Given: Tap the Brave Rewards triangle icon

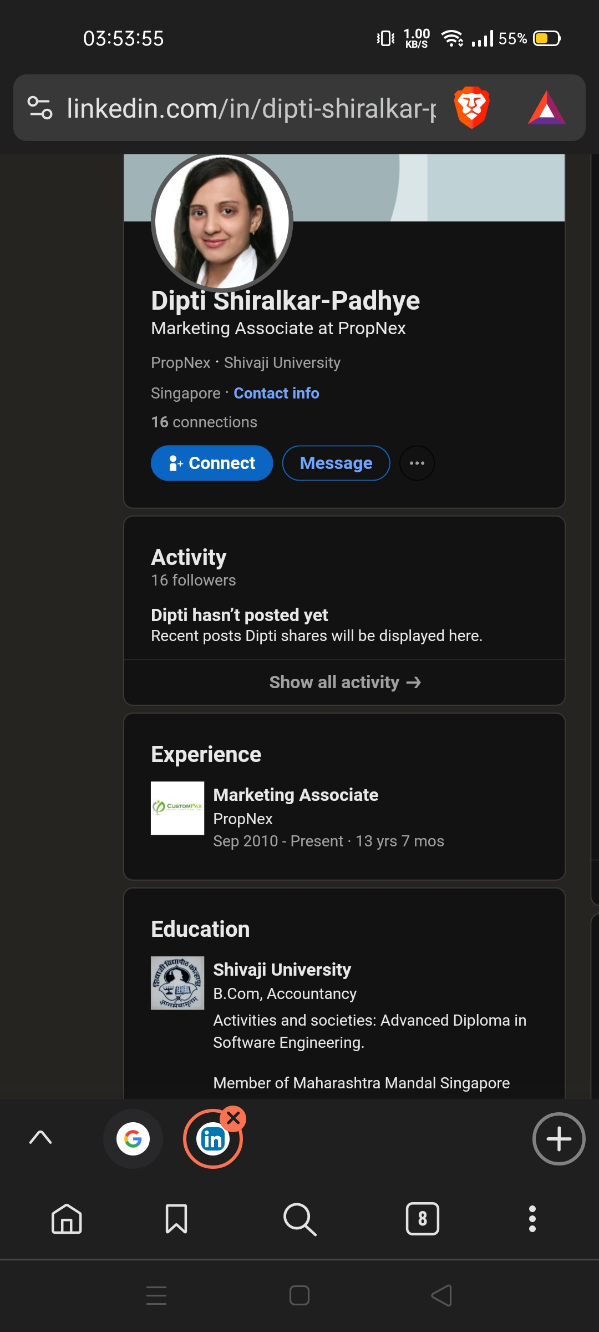Looking at the screenshot, I should 546,108.
